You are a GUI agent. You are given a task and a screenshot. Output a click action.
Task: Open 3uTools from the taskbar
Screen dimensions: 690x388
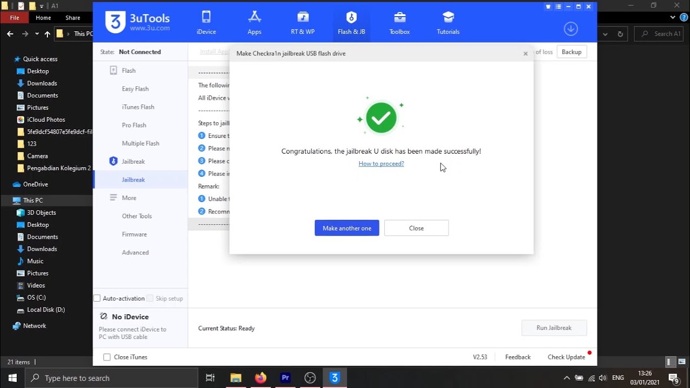335,378
